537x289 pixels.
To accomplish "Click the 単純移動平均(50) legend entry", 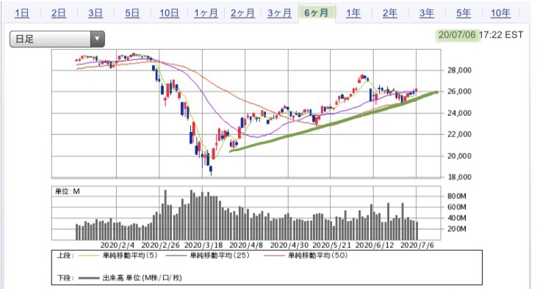I will pos(306,255).
